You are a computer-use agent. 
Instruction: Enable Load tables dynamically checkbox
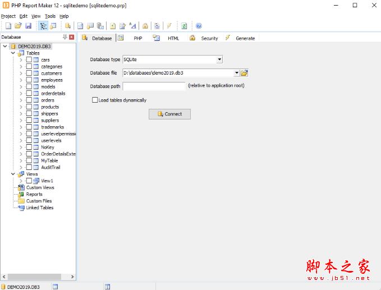coord(95,100)
